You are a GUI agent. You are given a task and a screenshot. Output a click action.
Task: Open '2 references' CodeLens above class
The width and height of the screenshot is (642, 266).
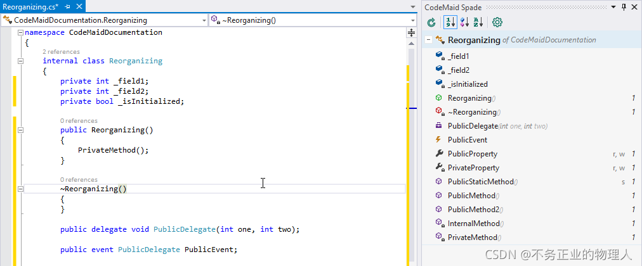61,51
